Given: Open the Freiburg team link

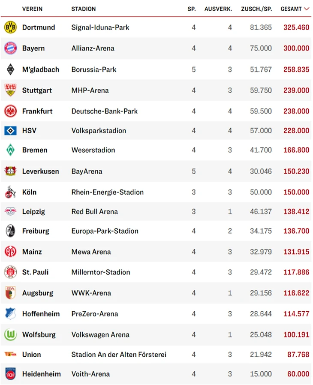Looking at the screenshot, I should coord(36,231).
